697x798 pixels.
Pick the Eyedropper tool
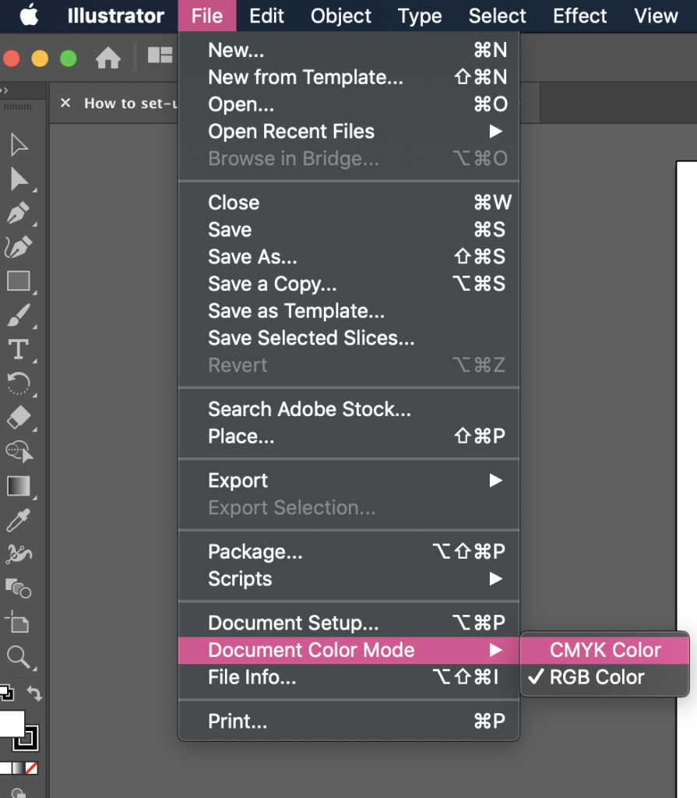[19, 521]
